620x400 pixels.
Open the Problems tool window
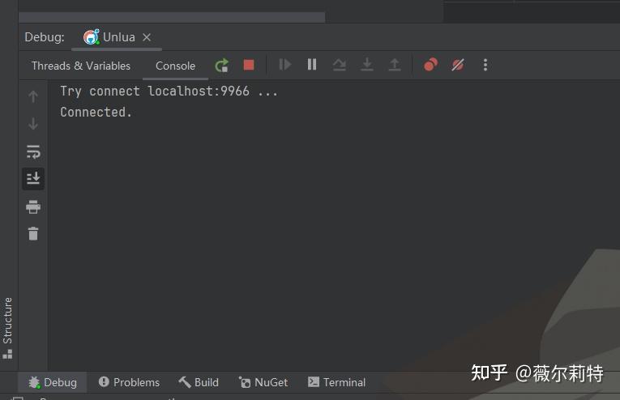129,382
